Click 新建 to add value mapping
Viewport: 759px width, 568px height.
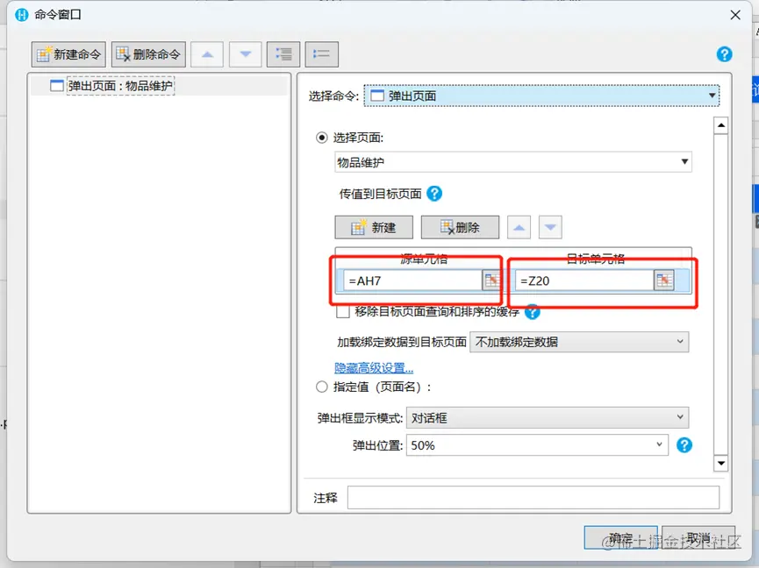374,227
